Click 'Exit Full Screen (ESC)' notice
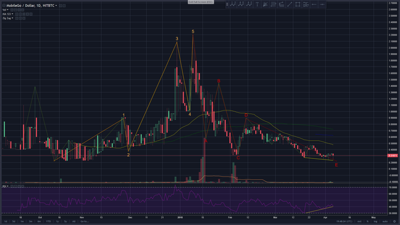Image resolution: width=400 pixels, height=225 pixels. (201, 2)
